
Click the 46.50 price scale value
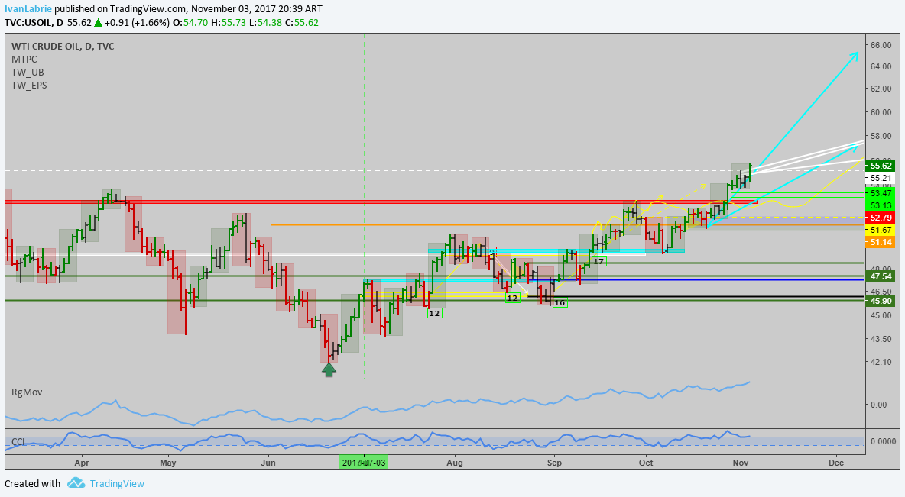[x=881, y=292]
